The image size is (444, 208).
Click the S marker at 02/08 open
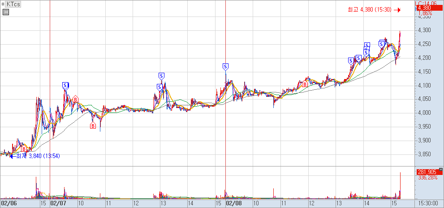coord(225,67)
